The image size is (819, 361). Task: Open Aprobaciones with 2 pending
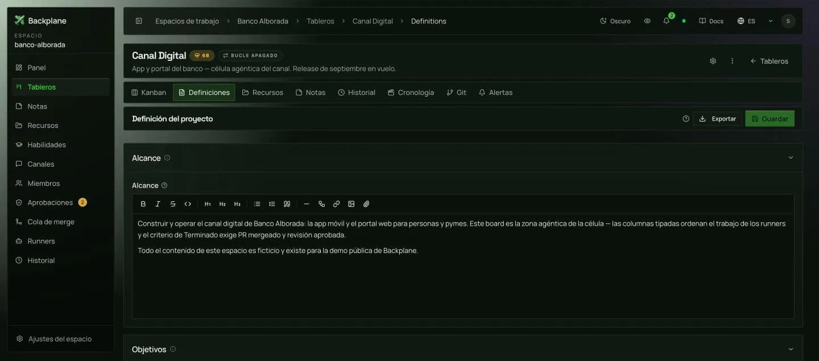click(x=60, y=202)
